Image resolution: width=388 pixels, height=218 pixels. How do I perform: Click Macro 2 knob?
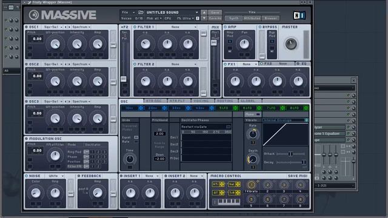click(267, 185)
